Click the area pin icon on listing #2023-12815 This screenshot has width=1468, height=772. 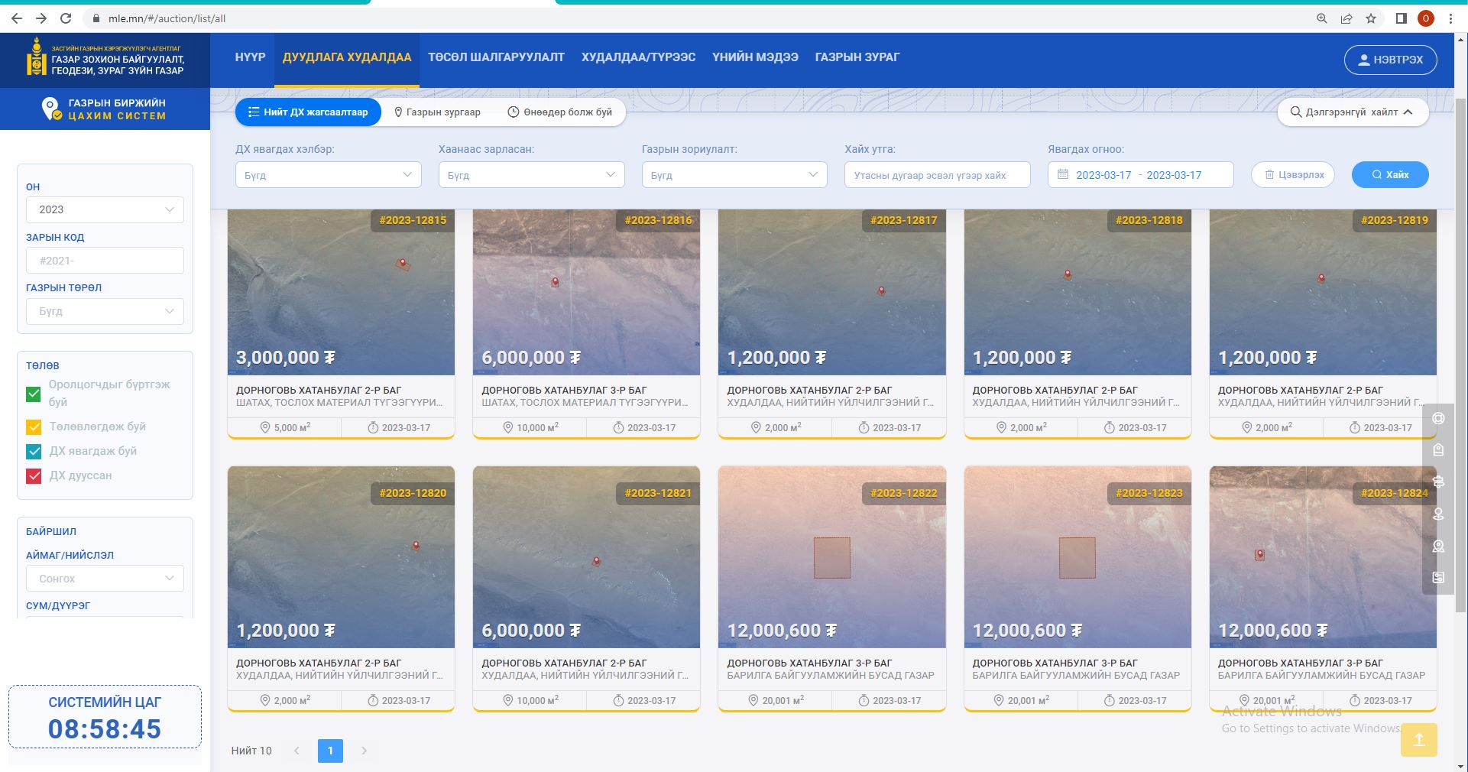266,427
